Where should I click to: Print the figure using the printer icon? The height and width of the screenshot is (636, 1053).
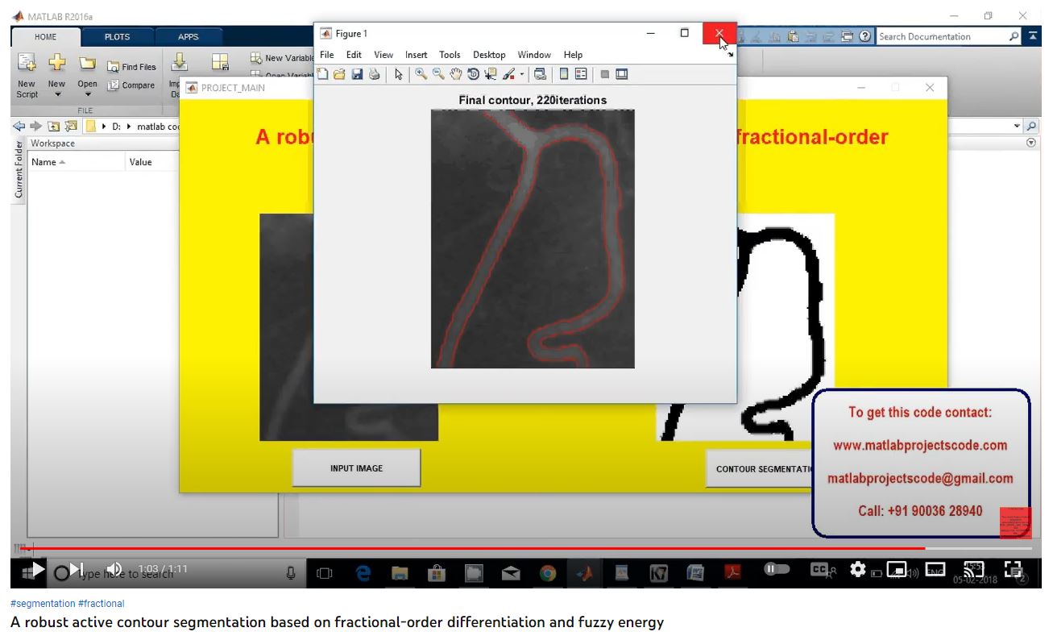tap(374, 74)
